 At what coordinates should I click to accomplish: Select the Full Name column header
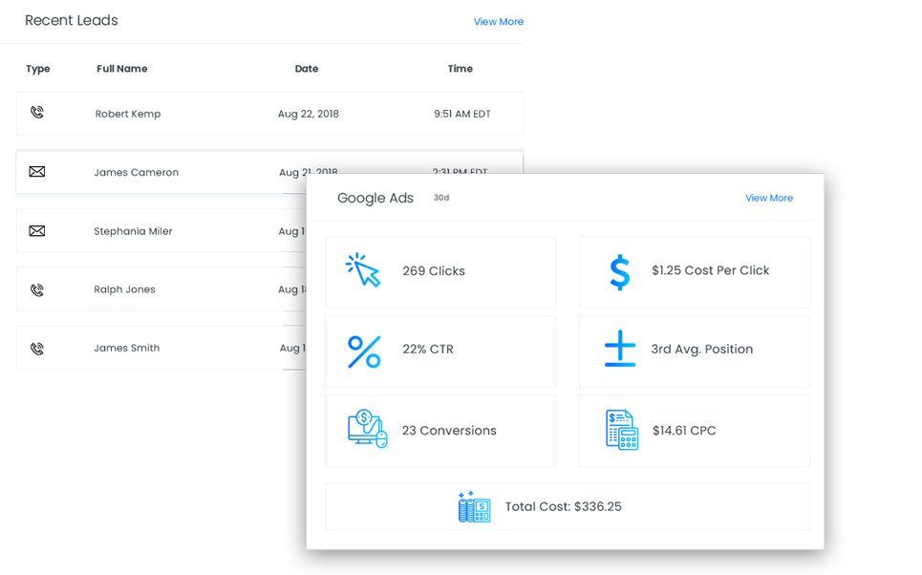coord(122,69)
